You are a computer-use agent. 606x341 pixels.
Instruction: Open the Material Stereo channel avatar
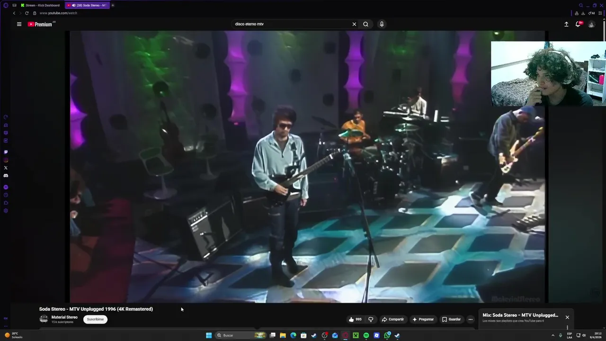click(44, 319)
